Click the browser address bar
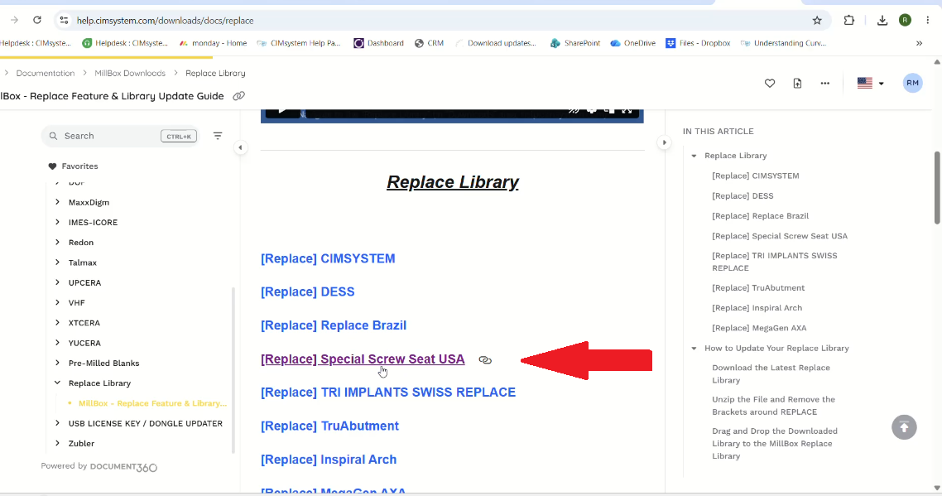 pos(441,21)
